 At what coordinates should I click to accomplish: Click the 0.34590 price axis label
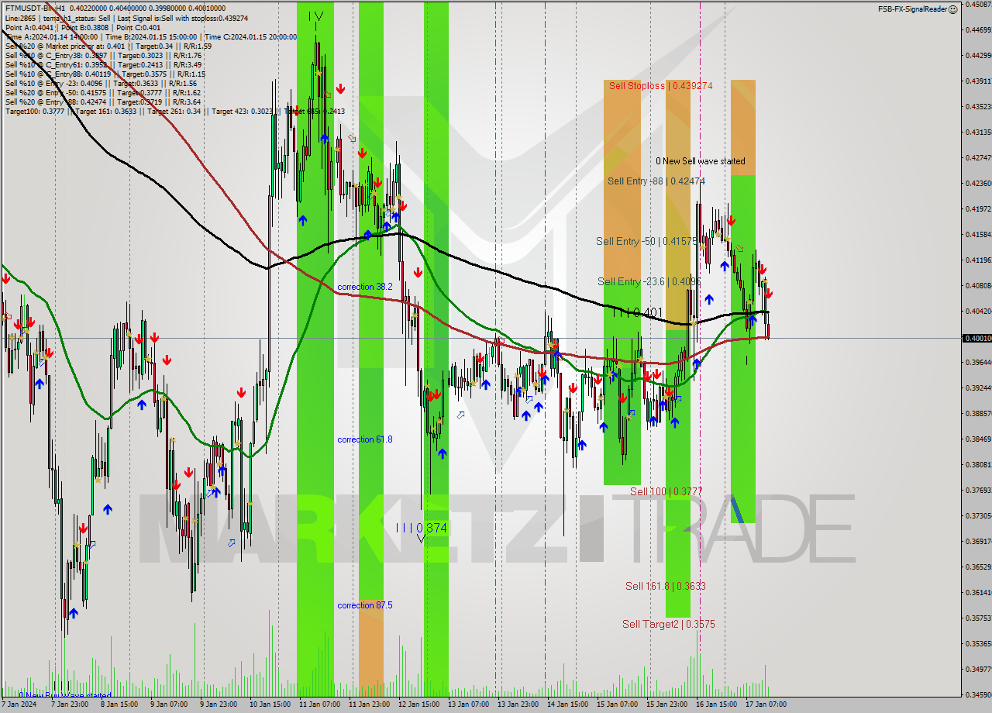tap(978, 694)
